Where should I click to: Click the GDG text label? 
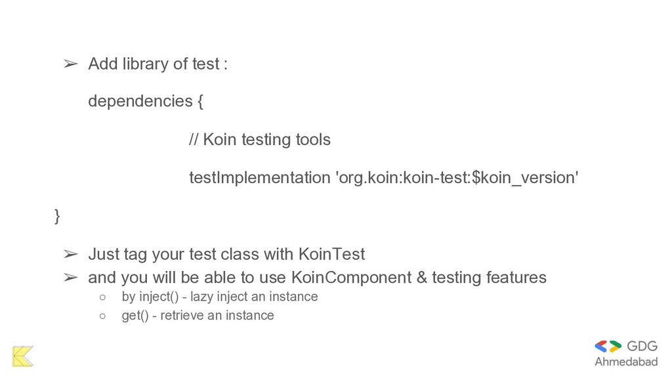coord(642,346)
